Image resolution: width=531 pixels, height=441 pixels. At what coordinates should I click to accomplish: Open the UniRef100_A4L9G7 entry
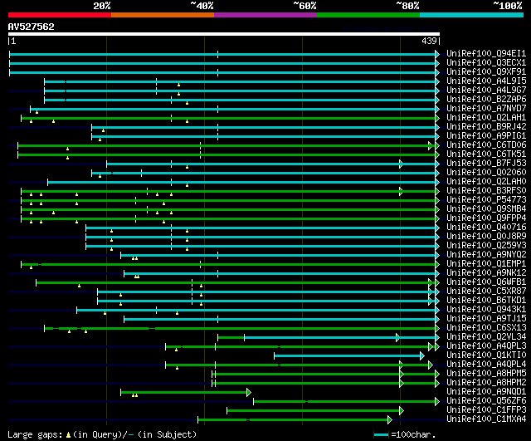point(486,91)
